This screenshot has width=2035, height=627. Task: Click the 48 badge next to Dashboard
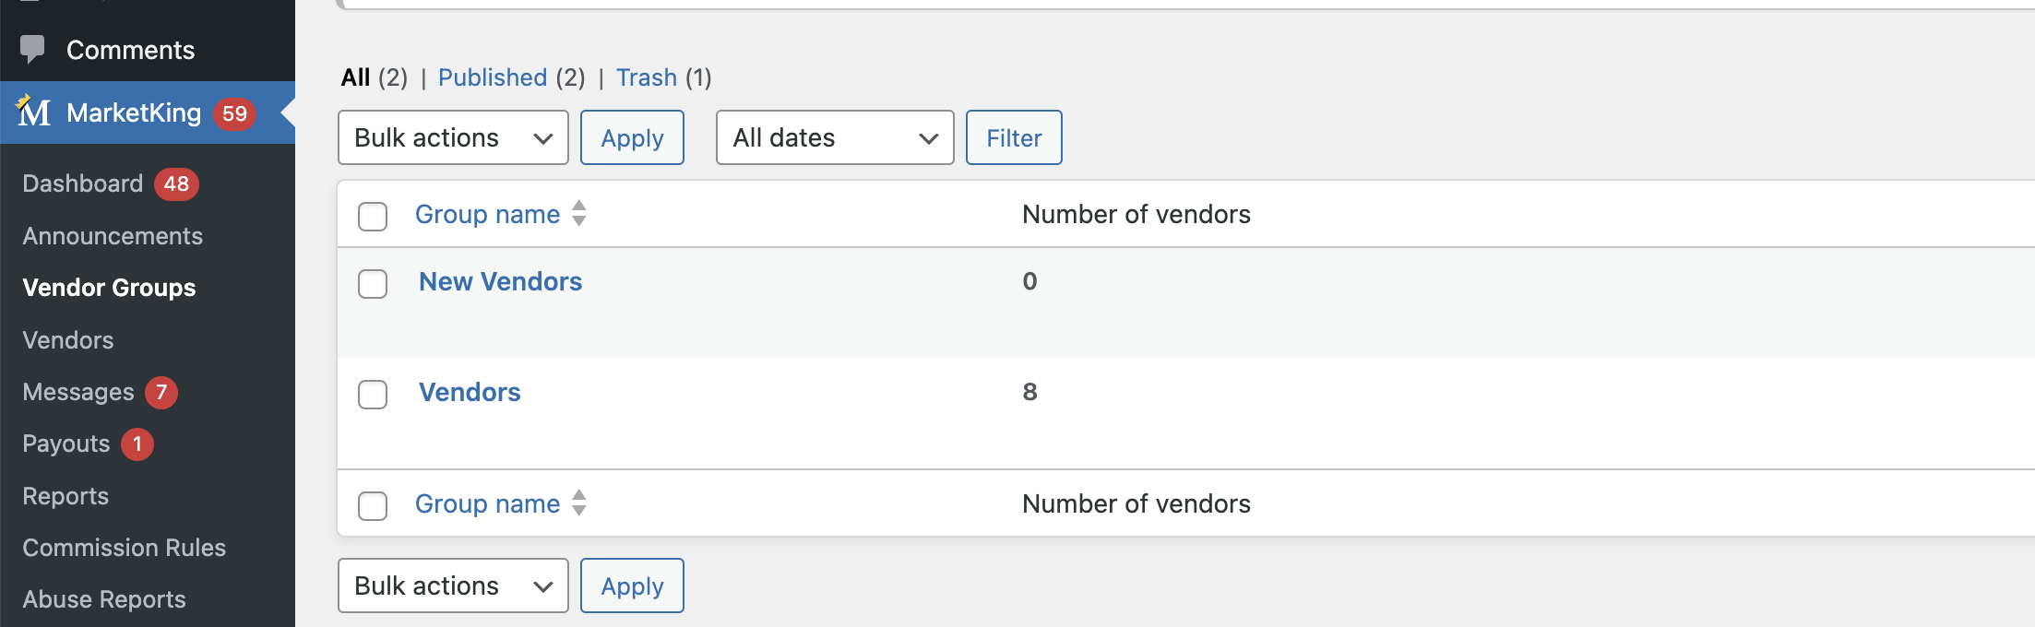(x=176, y=183)
